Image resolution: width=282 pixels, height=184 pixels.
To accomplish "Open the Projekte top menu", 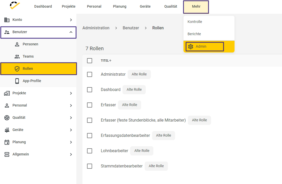I will [68, 6].
